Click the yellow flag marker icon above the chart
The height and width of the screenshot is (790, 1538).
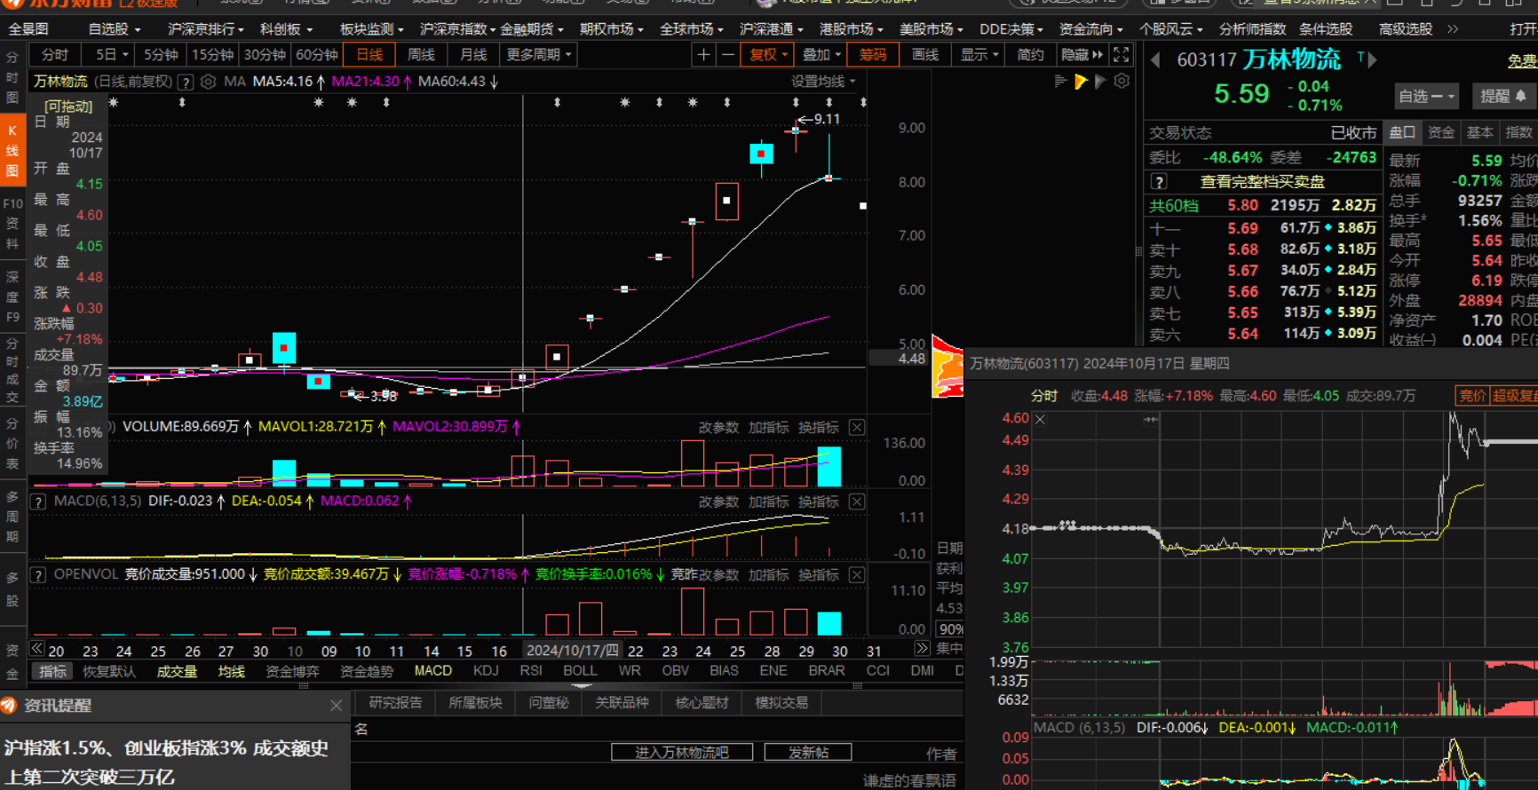pyautogui.click(x=1081, y=82)
